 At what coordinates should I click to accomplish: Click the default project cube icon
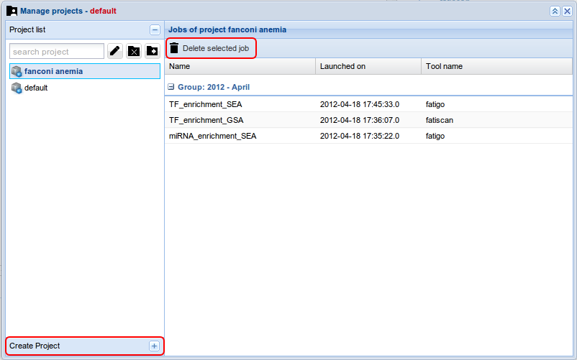17,88
